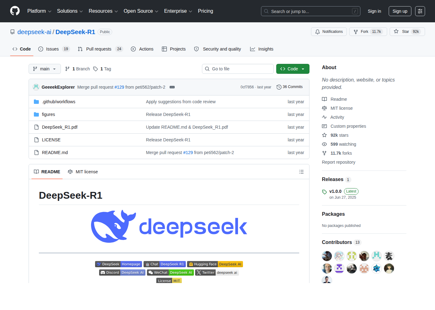Expand the Resources menu
Image resolution: width=435 pixels, height=310 pixels.
103,11
